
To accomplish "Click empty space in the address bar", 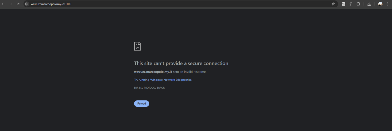I will pos(196,4).
